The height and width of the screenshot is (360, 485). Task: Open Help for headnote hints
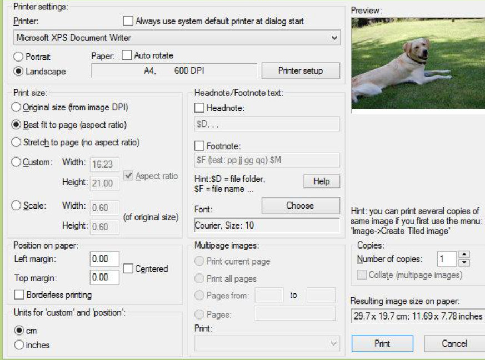[322, 181]
